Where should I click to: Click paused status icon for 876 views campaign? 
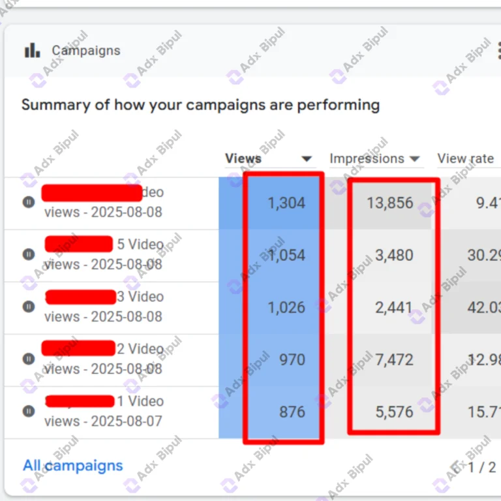coord(29,411)
